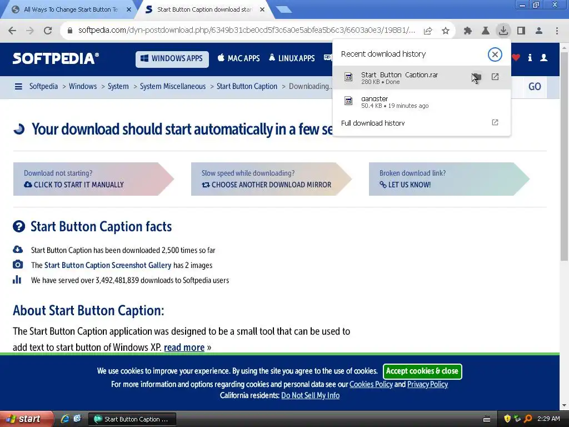The width and height of the screenshot is (569, 427).
Task: Go to the Start Button Caption breadcrumb
Action: tap(247, 86)
